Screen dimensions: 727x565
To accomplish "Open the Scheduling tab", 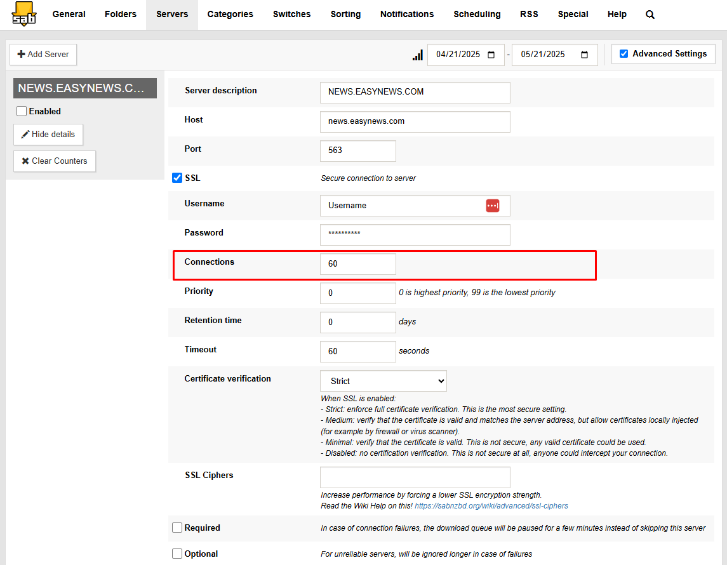I will (x=477, y=15).
